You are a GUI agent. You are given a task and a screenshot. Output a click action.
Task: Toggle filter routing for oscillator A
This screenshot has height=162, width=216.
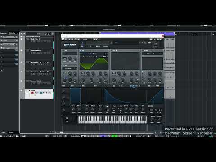[x=143, y=72]
